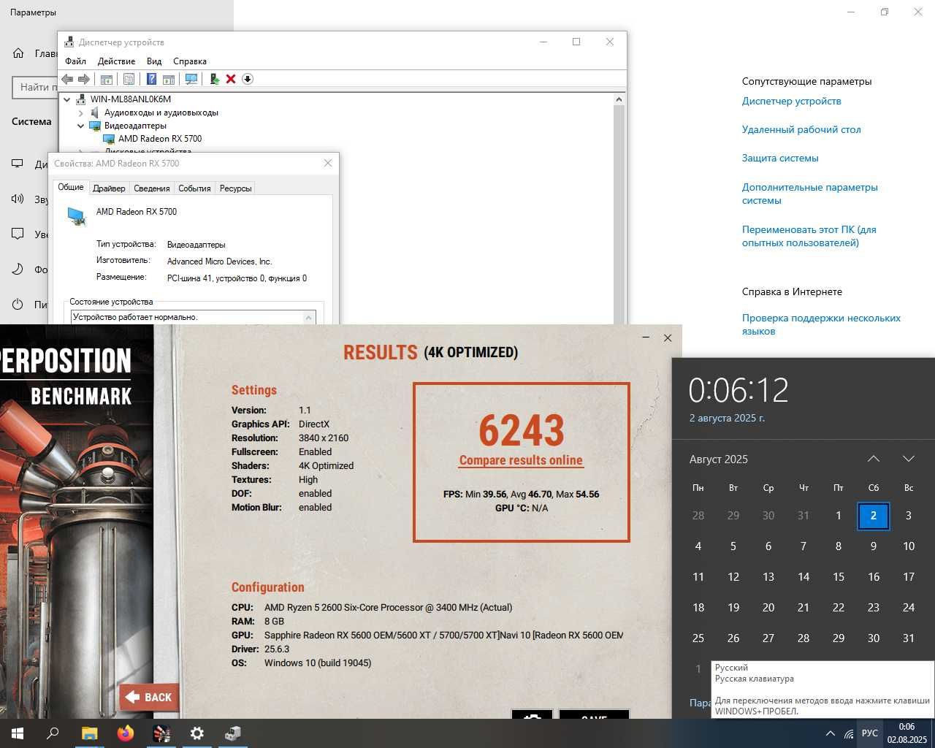Click the taskbar clock showing 0:06
This screenshot has width=935, height=748.
pos(906,733)
